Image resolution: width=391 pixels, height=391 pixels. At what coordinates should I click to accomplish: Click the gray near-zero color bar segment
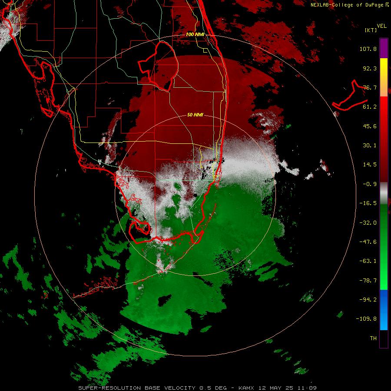coord(384,192)
